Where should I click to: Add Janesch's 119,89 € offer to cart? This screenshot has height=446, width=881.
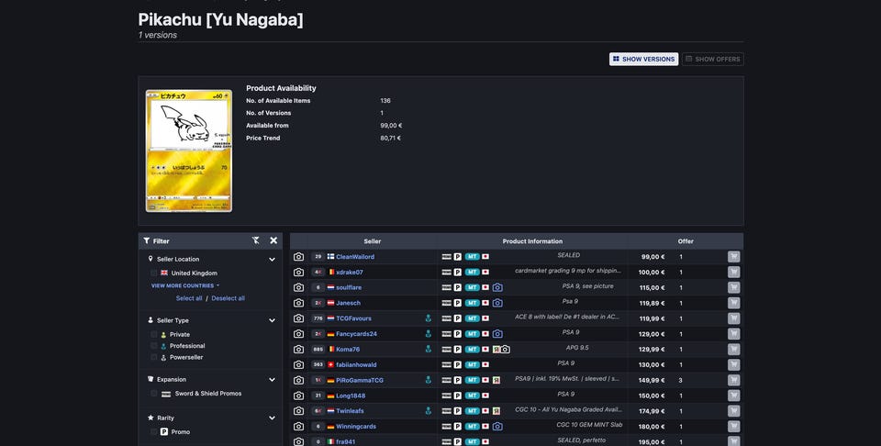coord(734,304)
